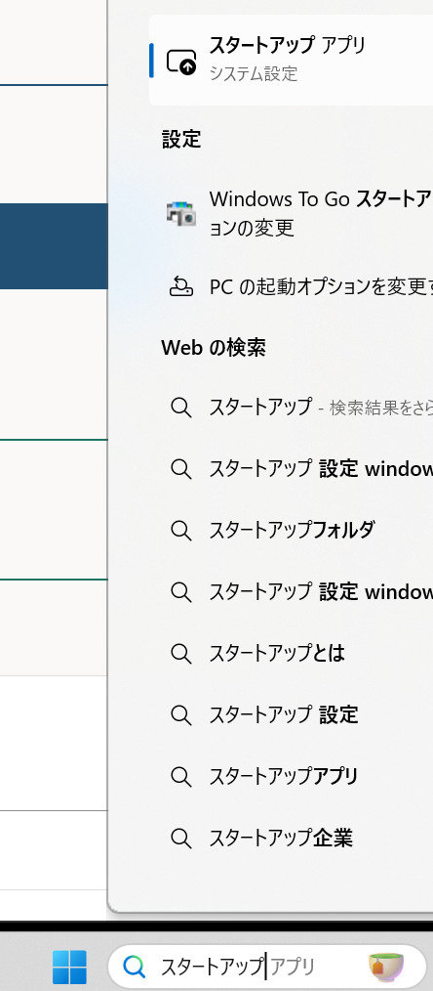Click the Startup Apps monitor icon
This screenshot has width=433, height=991.
pyautogui.click(x=181, y=62)
